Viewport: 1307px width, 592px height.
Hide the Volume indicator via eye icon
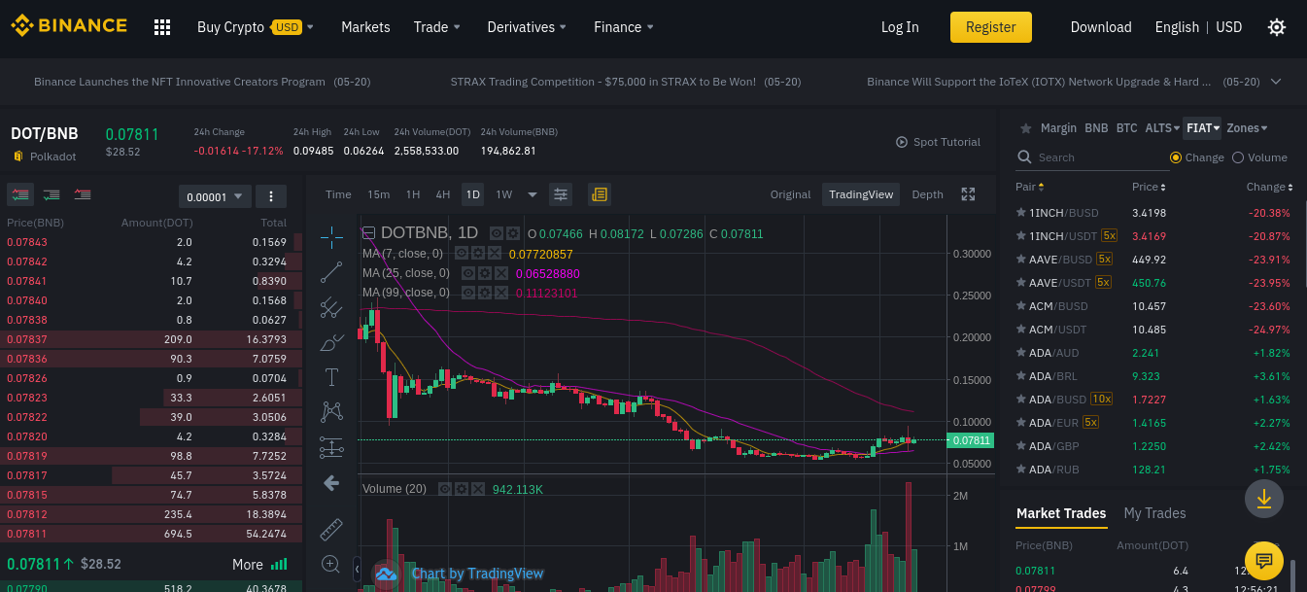444,489
